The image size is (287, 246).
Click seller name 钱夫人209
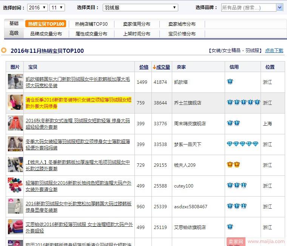185,165
